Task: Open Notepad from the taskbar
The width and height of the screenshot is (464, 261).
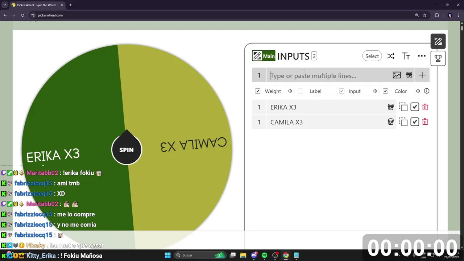Action: point(296,255)
